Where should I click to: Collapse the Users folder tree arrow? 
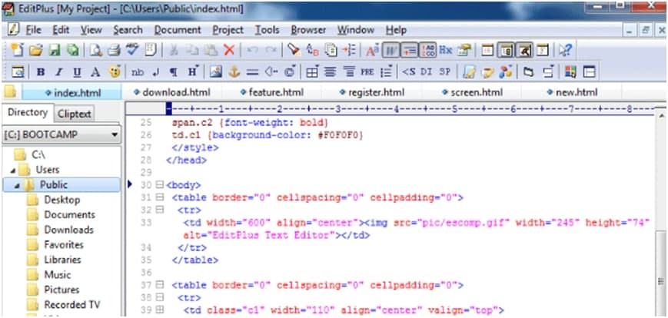(x=12, y=171)
